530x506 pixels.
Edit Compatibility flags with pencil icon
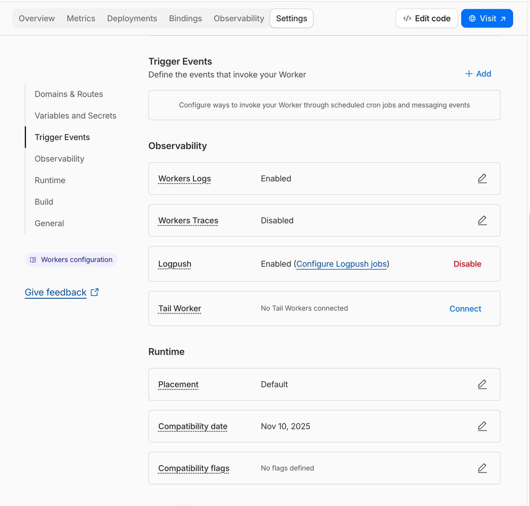point(482,469)
